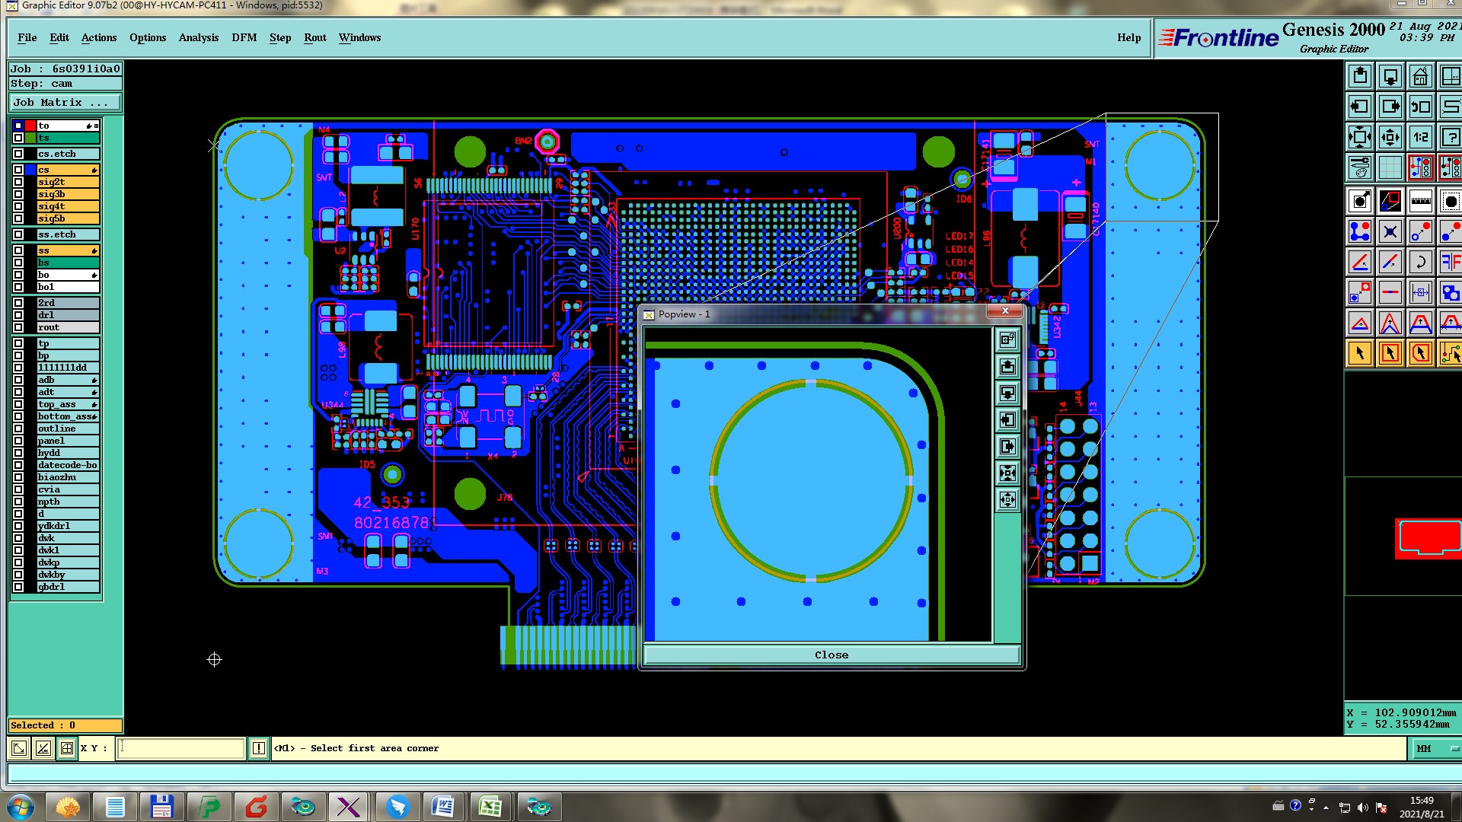Click the grid display icon
Viewport: 1462px width, 822px height.
click(x=1390, y=167)
